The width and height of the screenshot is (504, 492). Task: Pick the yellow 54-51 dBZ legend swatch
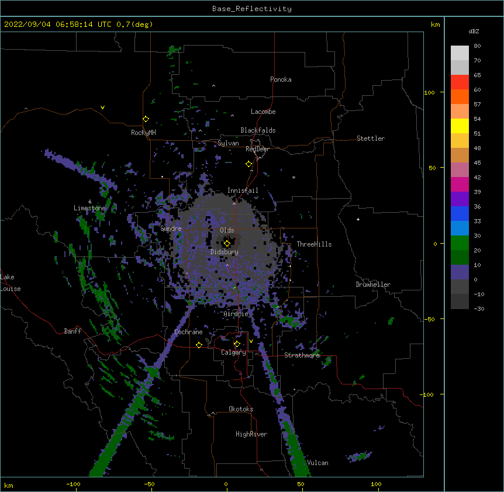click(x=460, y=126)
